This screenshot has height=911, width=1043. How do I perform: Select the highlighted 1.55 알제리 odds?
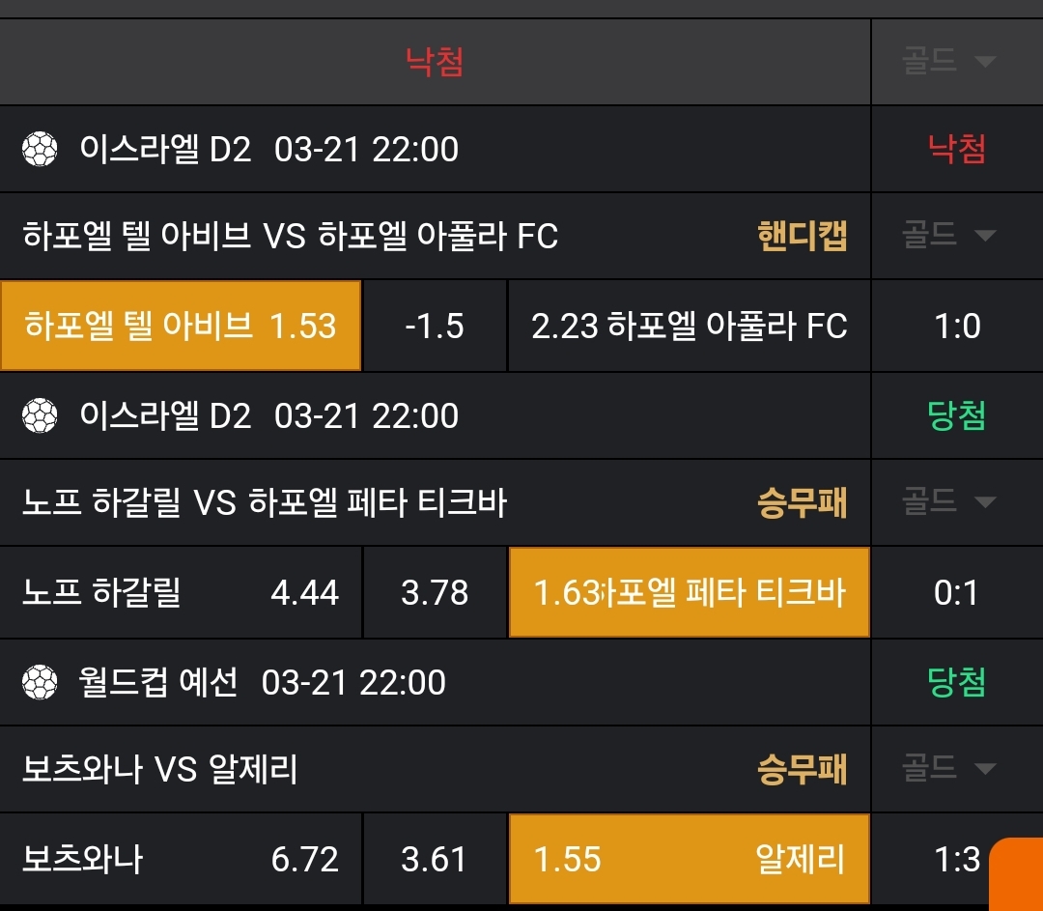point(689,859)
